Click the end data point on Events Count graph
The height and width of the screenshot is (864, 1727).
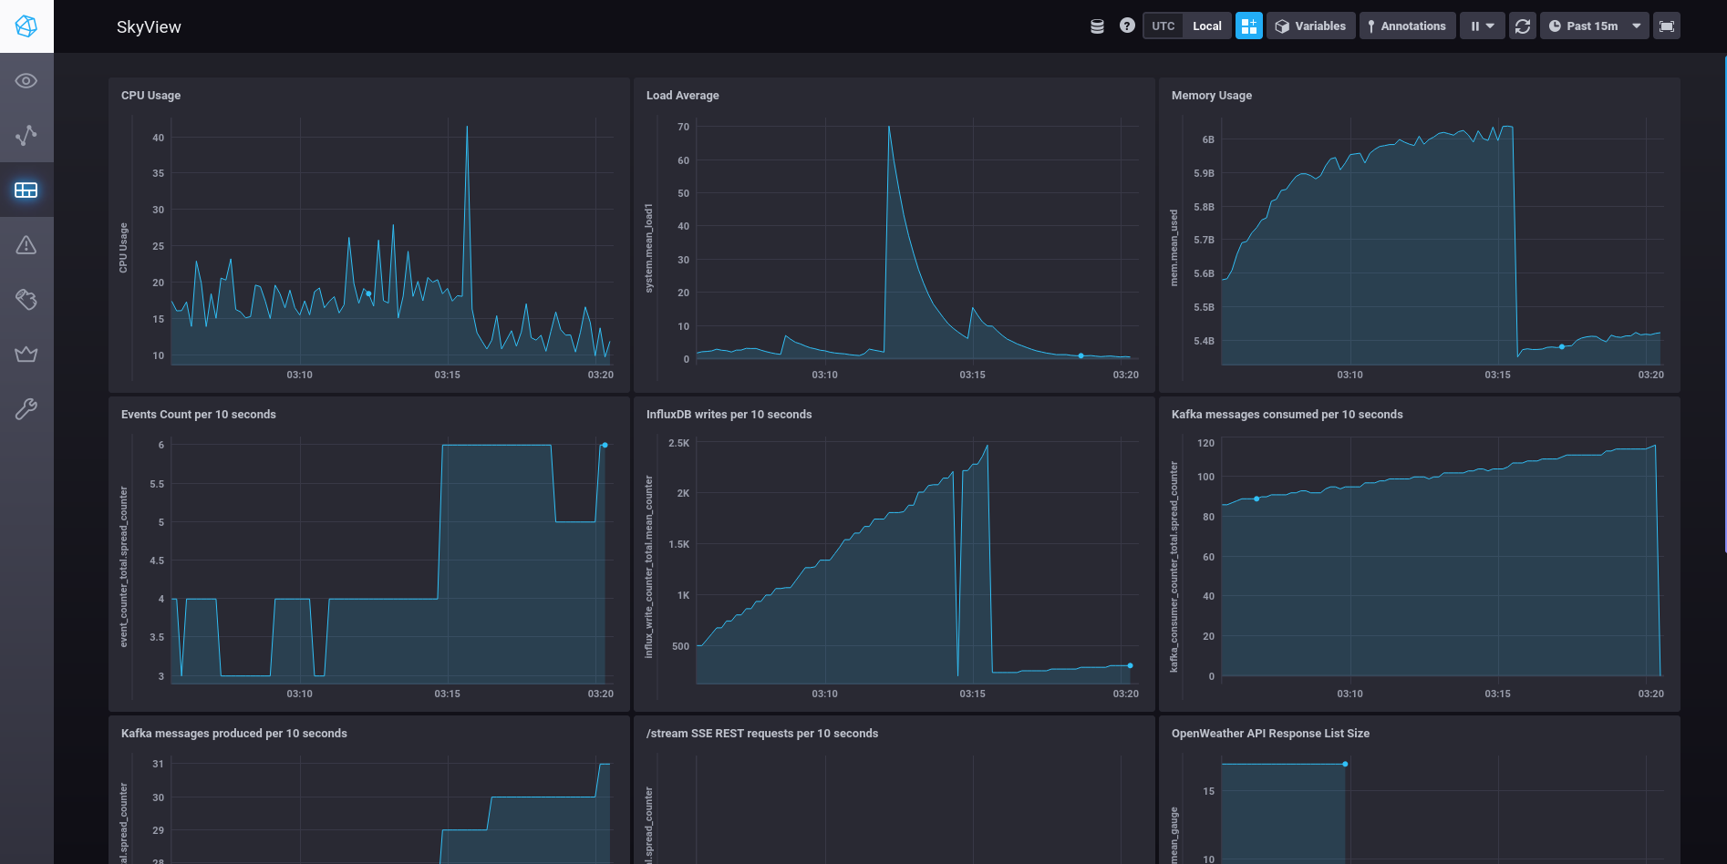605,445
